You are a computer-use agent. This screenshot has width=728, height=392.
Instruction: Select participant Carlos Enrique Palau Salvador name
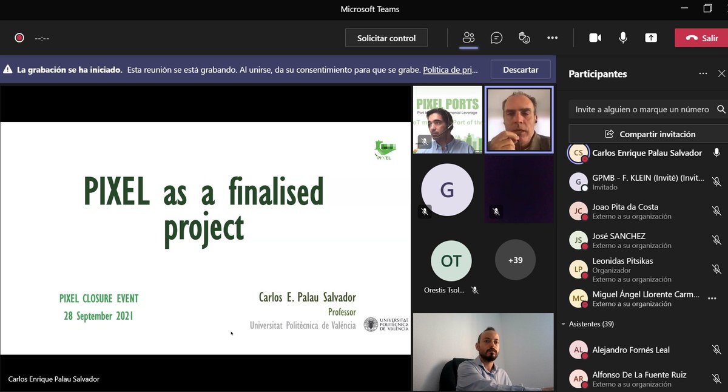[x=647, y=153]
